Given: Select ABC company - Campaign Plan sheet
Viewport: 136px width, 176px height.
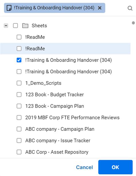Looking at the screenshot, I should [60, 129].
